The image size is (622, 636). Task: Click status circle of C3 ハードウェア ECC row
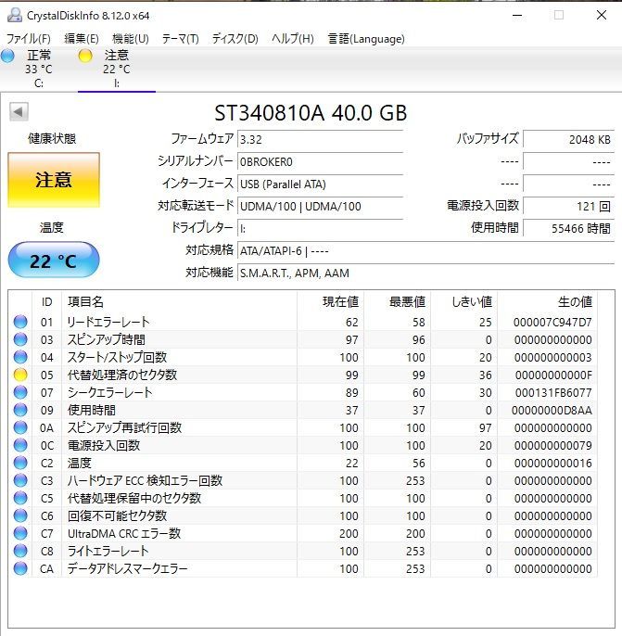point(20,480)
